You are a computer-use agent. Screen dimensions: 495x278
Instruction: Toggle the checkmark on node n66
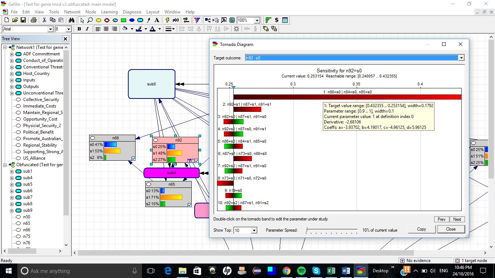(133, 159)
